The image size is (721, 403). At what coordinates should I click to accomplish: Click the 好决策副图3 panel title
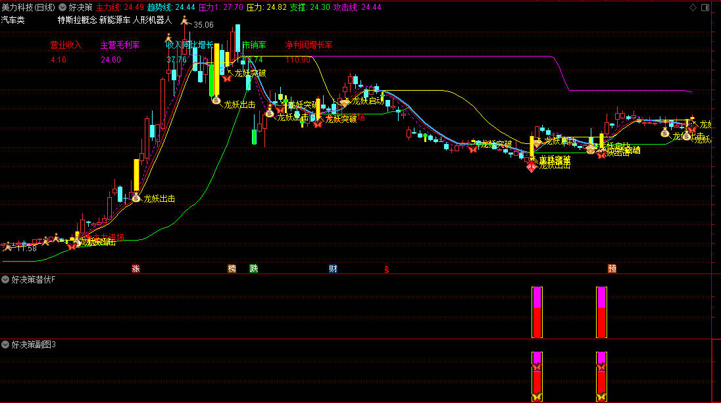(x=34, y=344)
